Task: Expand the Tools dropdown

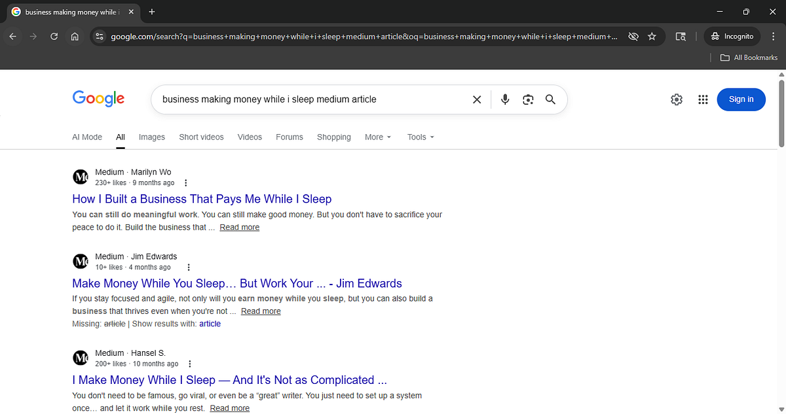Action: [421, 137]
